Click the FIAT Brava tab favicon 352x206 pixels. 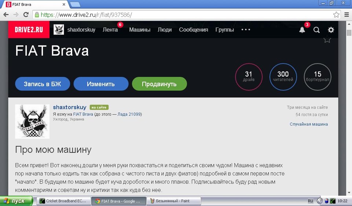pos(8,4)
